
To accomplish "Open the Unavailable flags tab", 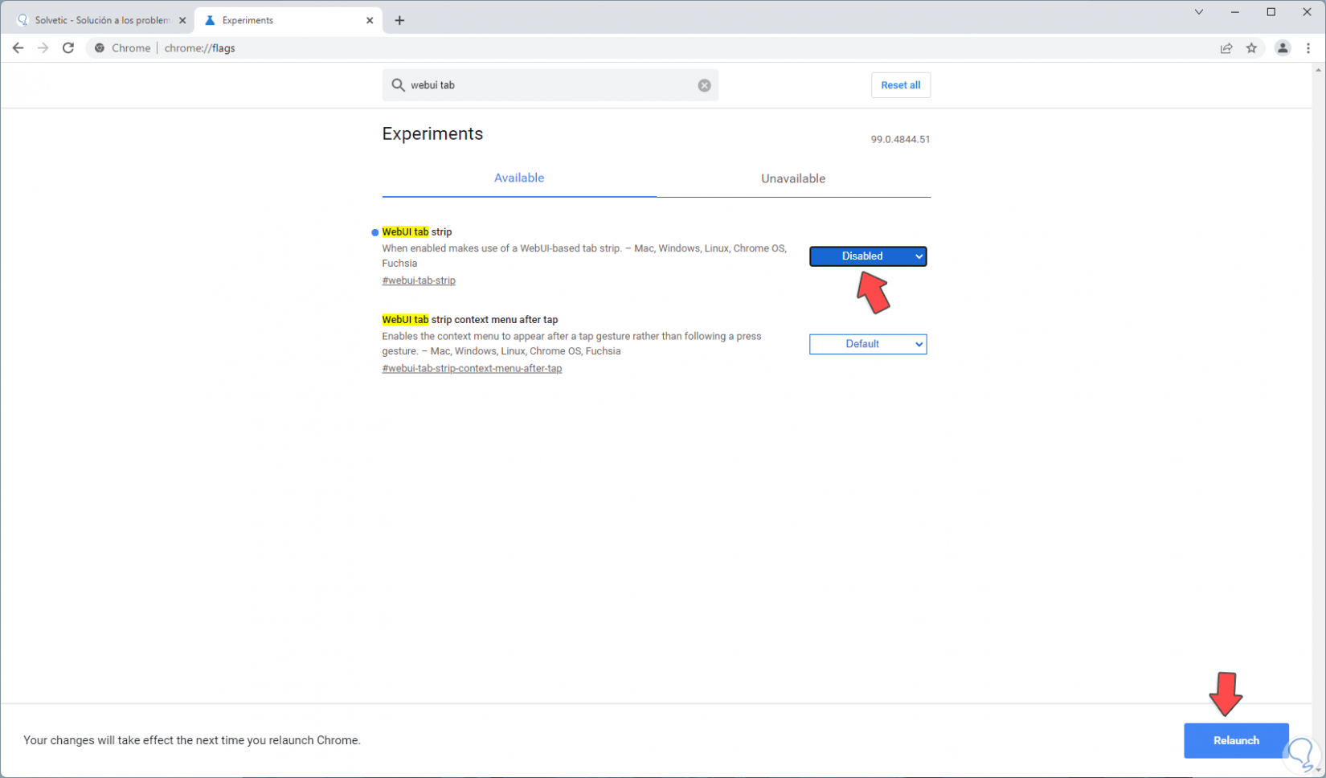I will point(793,178).
